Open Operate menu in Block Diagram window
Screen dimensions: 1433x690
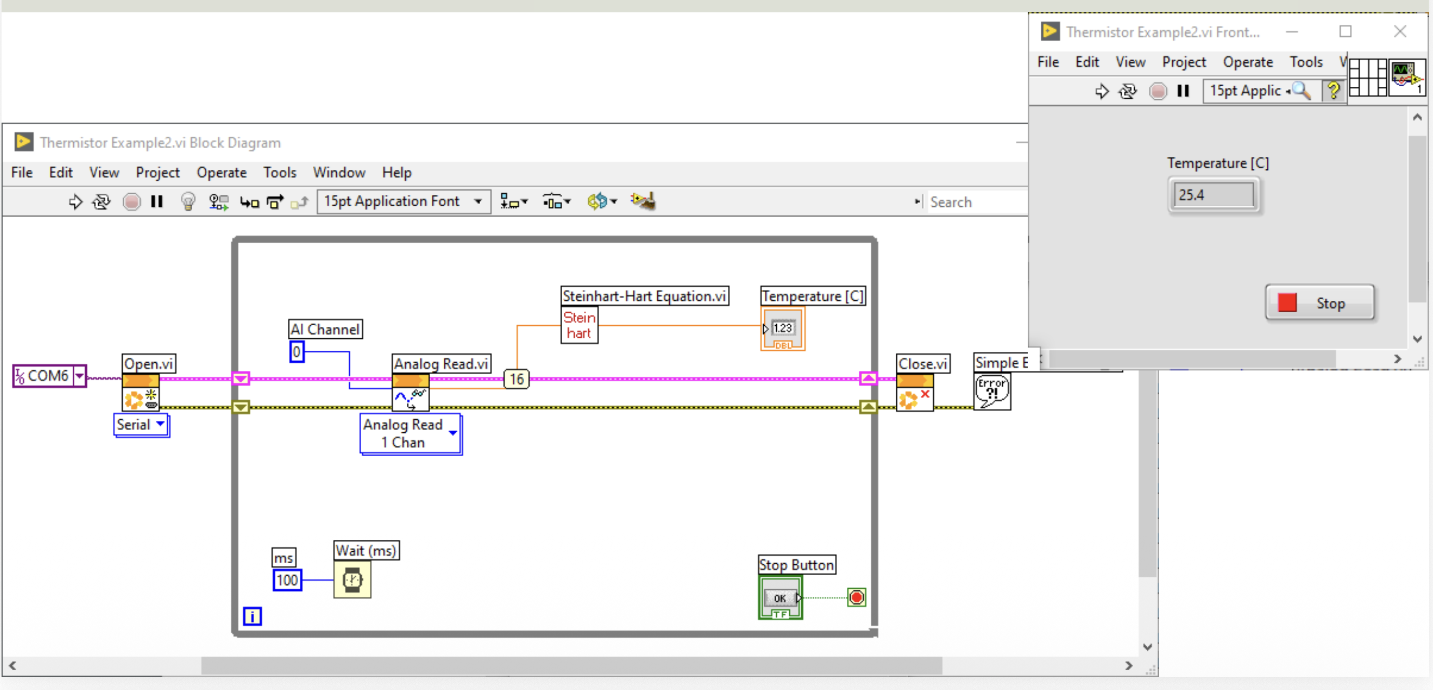point(221,172)
